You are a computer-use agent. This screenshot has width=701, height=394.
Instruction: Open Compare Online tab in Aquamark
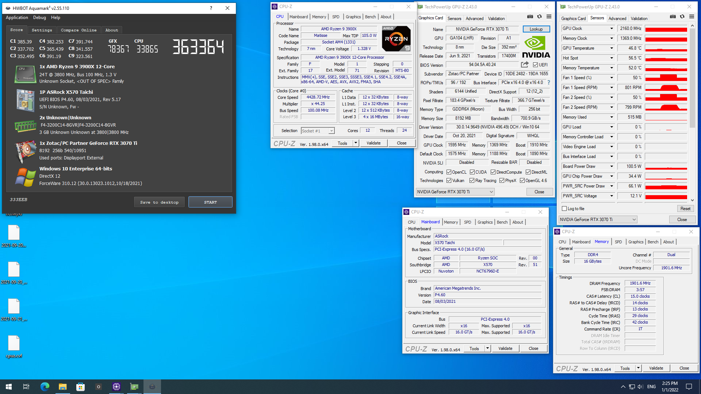(x=78, y=30)
